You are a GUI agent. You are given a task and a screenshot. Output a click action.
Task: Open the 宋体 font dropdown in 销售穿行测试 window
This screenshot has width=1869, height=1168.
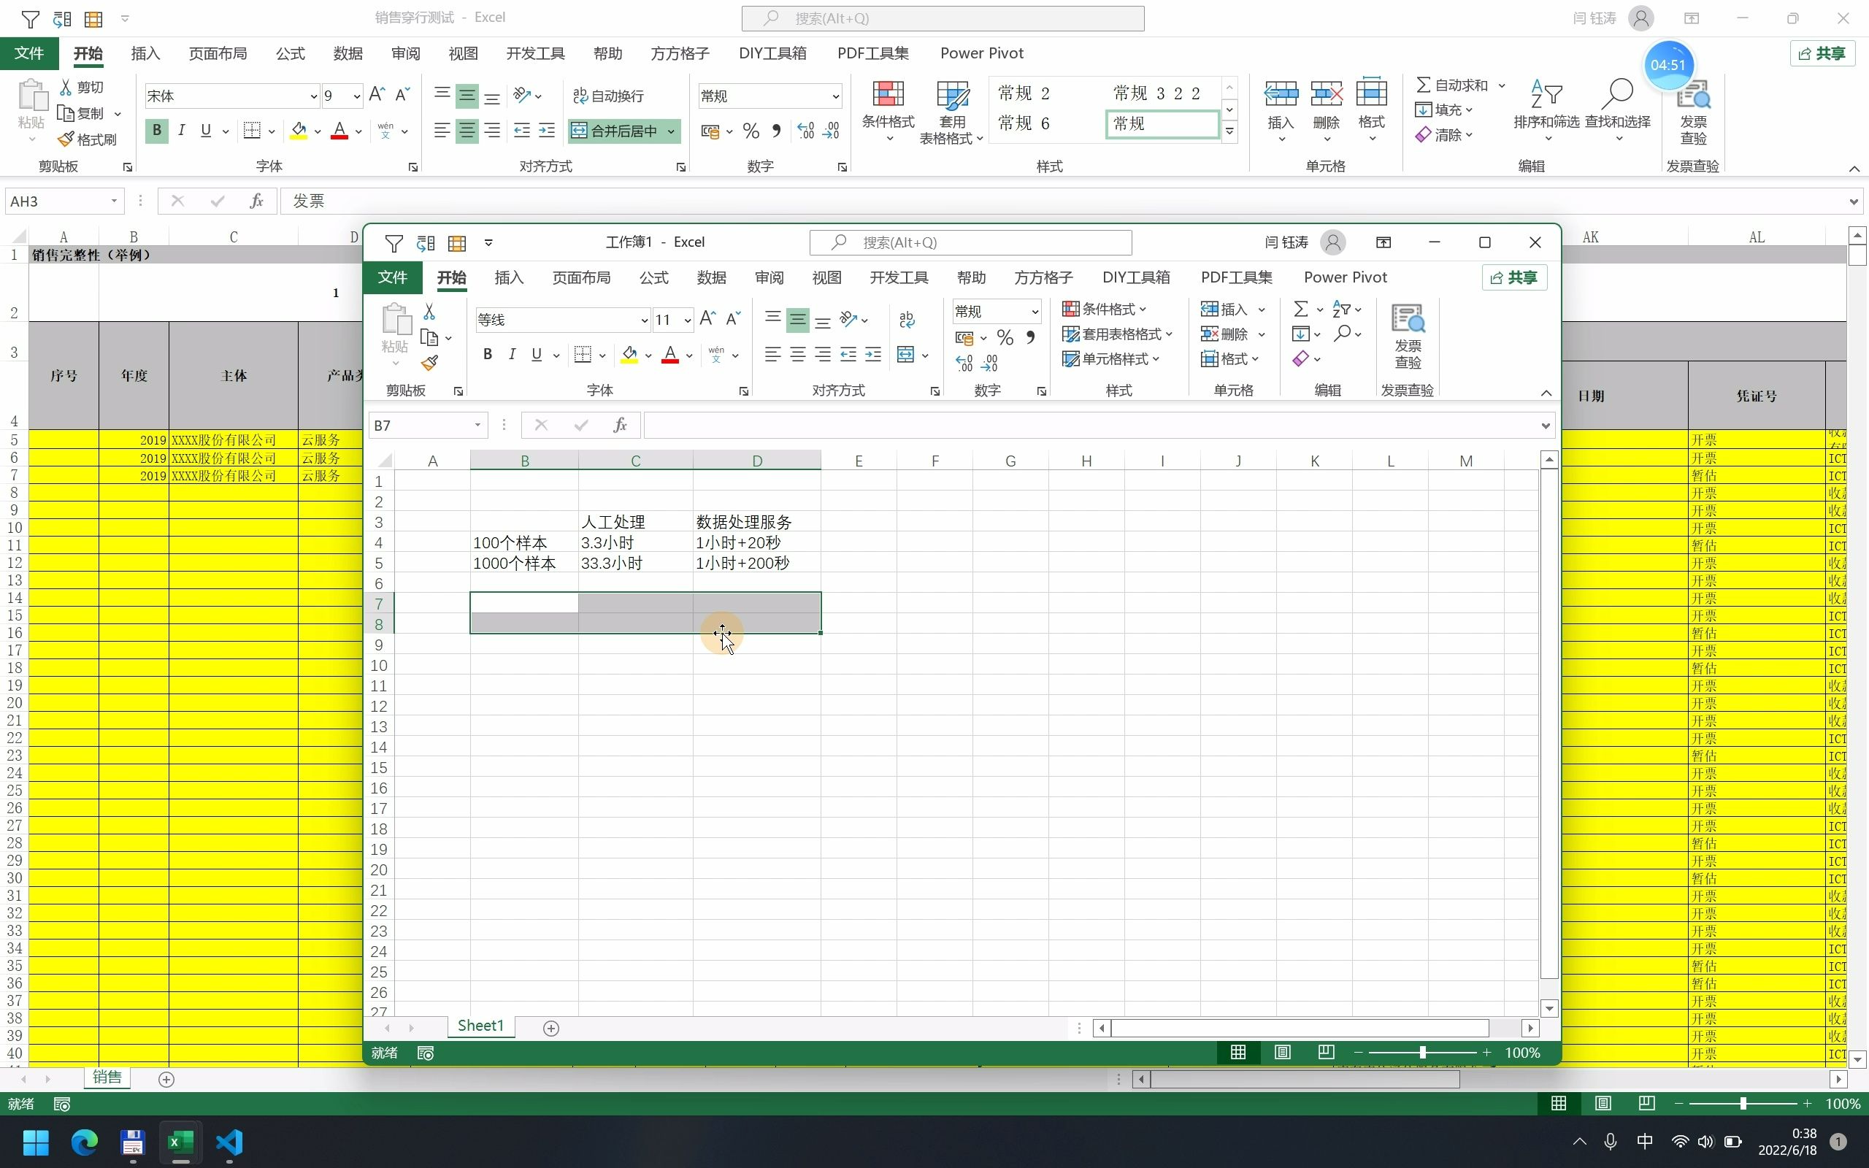coord(313,96)
